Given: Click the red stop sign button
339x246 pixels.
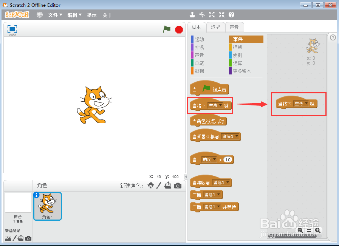Looking at the screenshot, I should 179,29.
